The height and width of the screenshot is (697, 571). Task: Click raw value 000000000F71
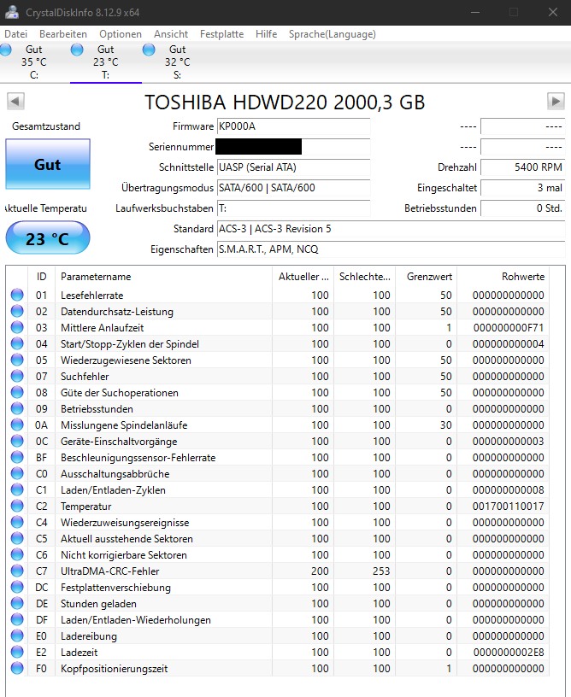(509, 328)
